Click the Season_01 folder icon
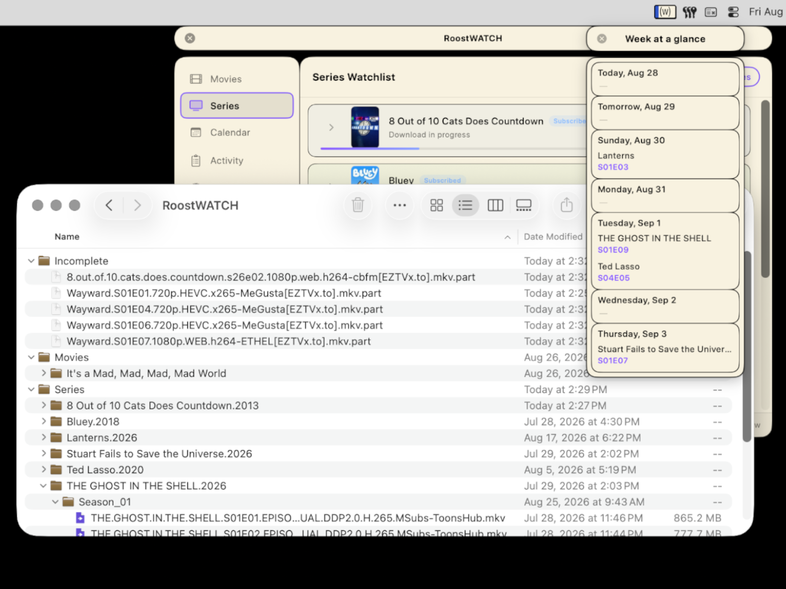786x589 pixels. click(68, 502)
